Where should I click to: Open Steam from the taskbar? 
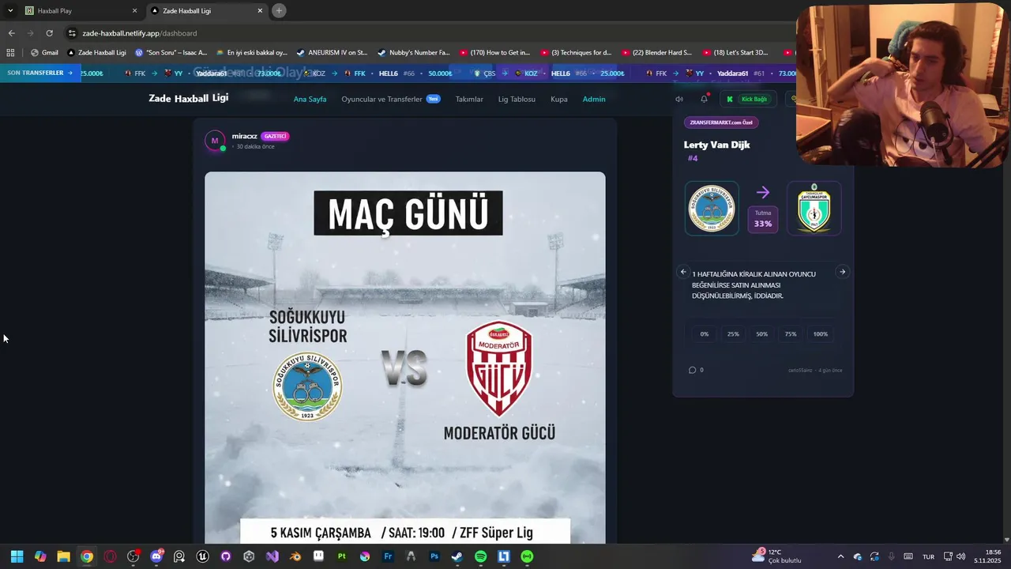click(x=457, y=556)
